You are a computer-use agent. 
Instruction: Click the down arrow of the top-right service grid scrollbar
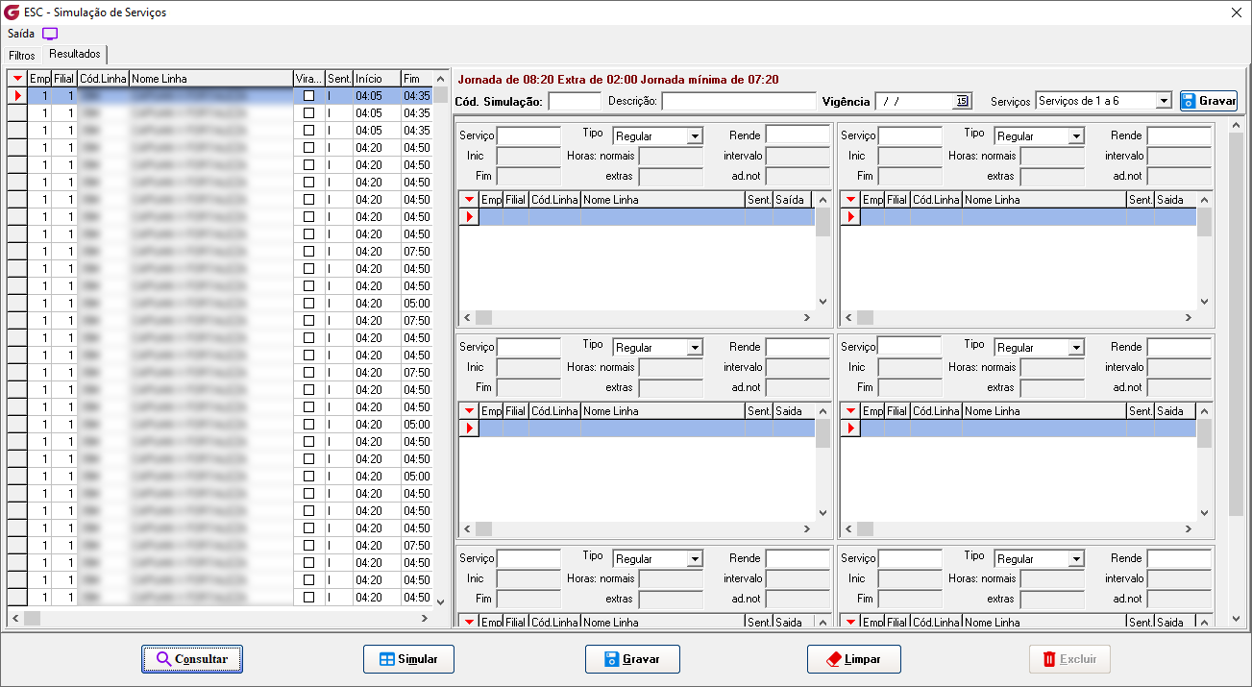click(1204, 301)
